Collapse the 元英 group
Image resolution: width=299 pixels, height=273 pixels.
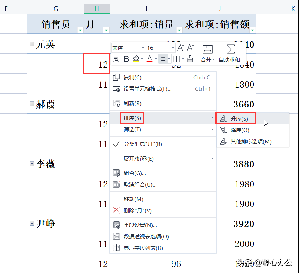tap(32, 44)
